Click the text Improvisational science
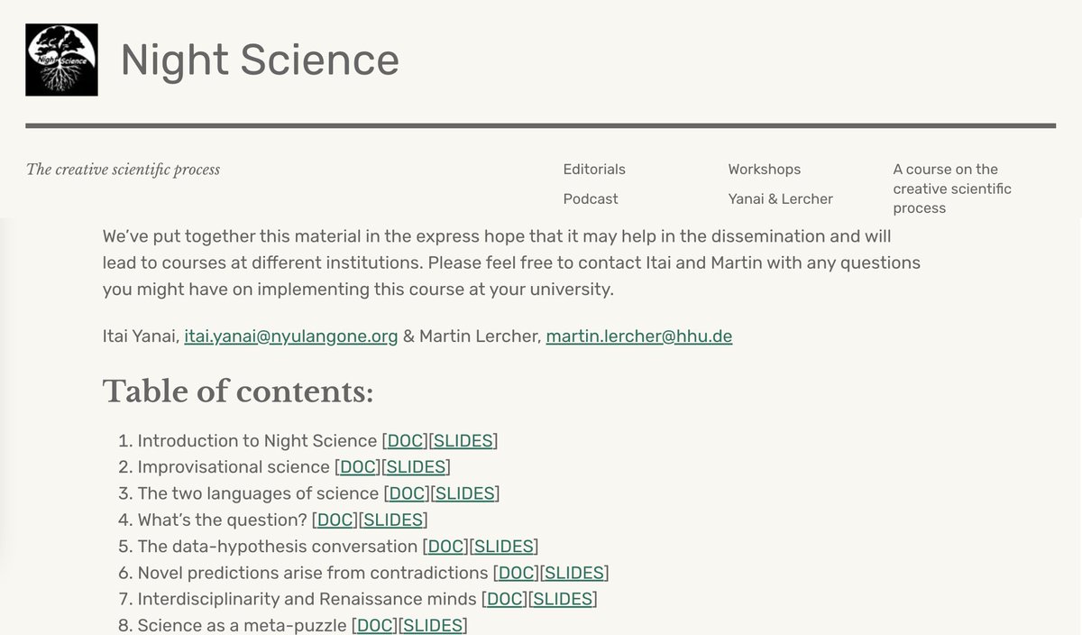Image resolution: width=1082 pixels, height=635 pixels. [x=234, y=467]
